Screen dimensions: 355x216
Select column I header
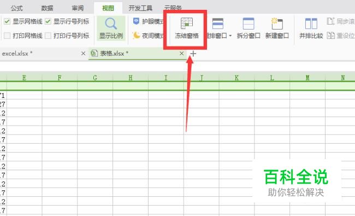165,78
